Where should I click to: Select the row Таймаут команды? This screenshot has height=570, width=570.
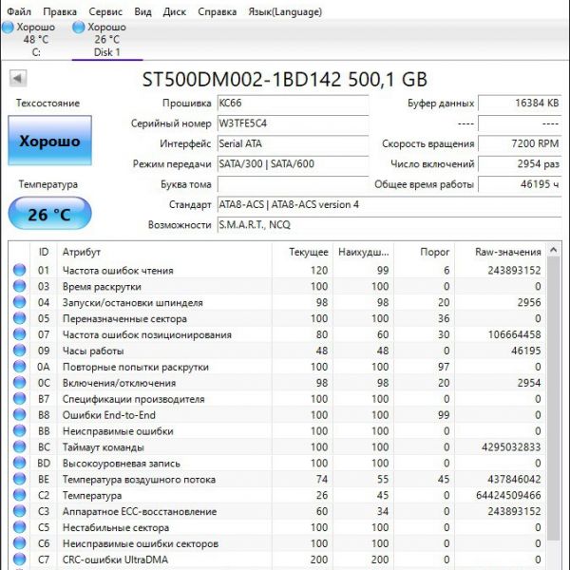[277, 446]
